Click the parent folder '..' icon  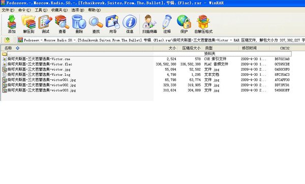pos(5,54)
